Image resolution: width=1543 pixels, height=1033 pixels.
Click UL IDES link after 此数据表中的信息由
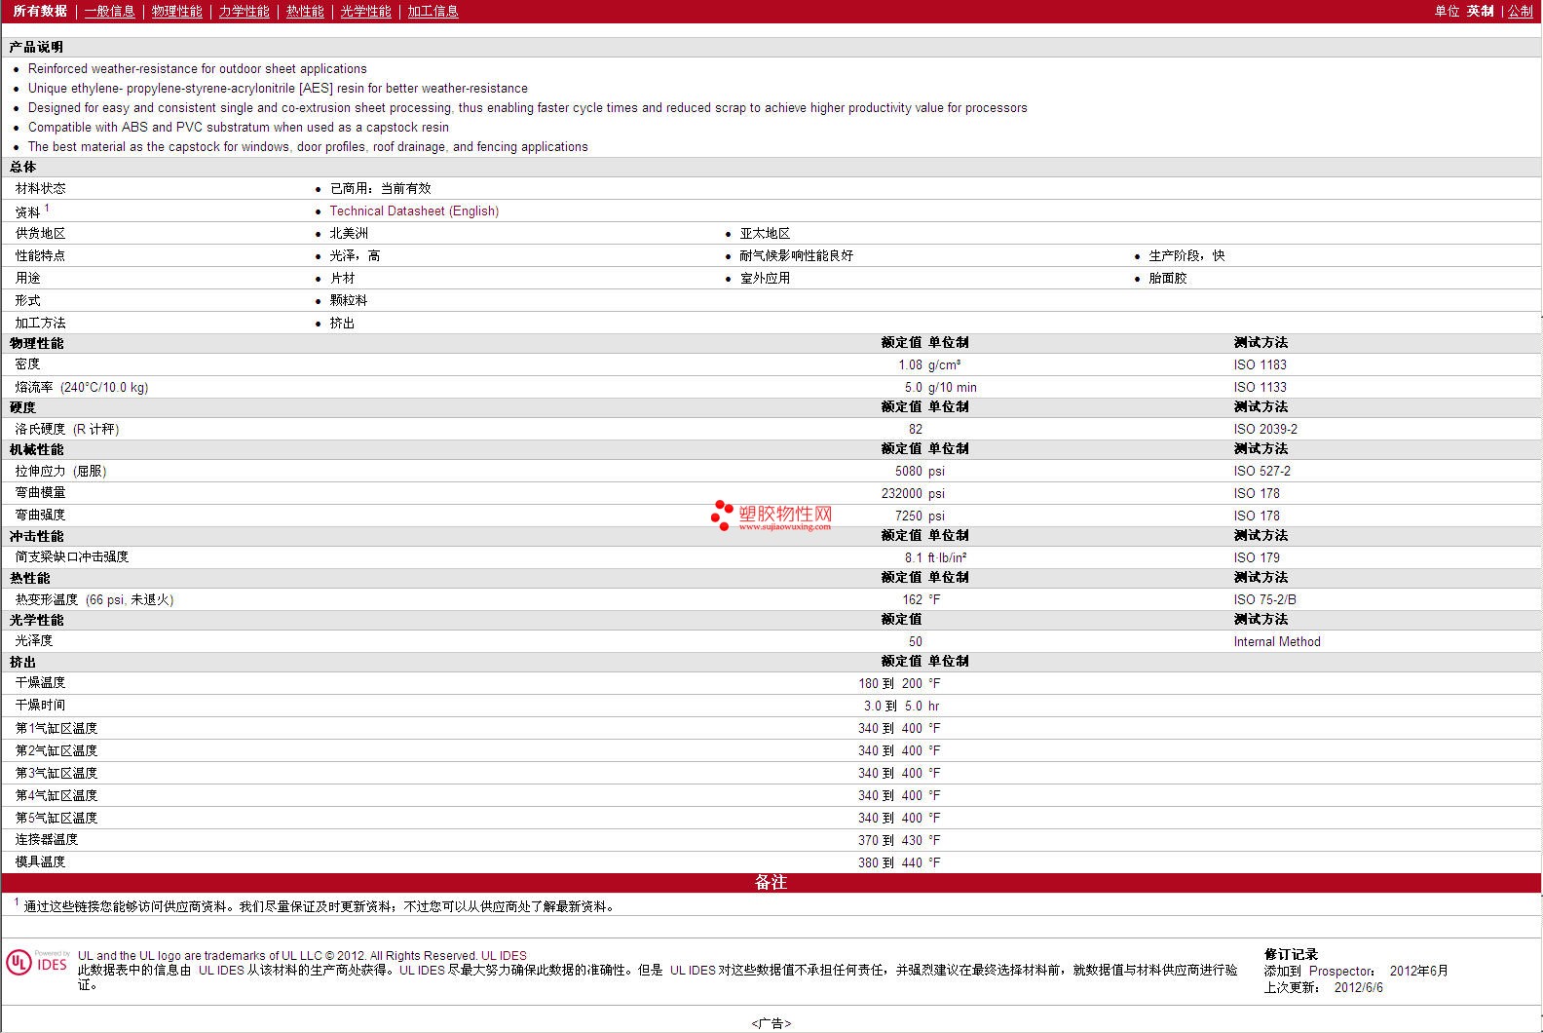[221, 970]
